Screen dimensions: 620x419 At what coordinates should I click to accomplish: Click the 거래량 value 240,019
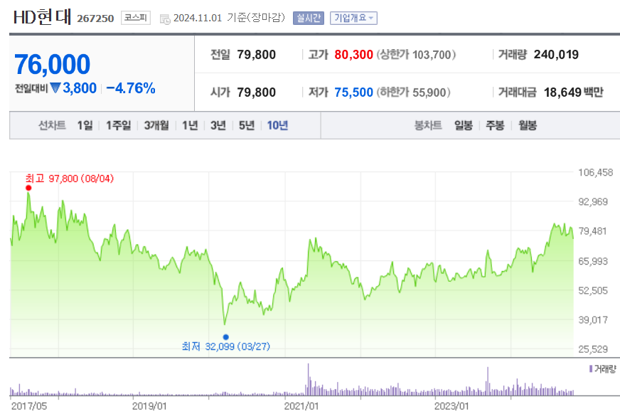tap(556, 55)
